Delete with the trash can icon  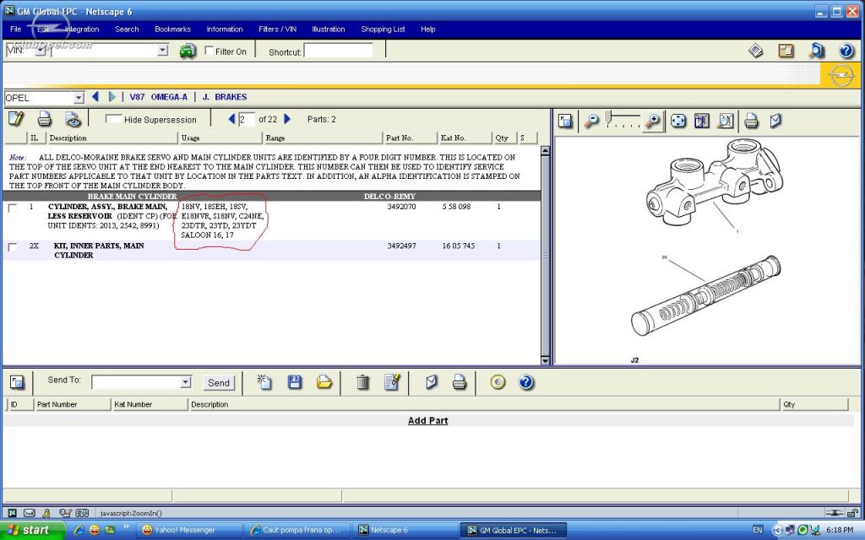click(362, 382)
